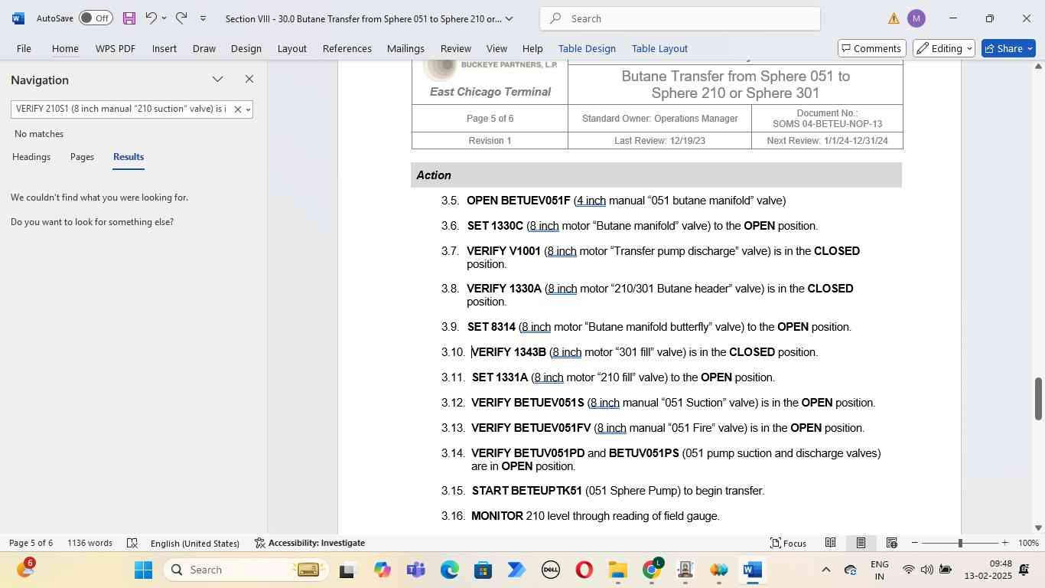Viewport: 1045px width, 588px height.
Task: Click the Save icon in title bar
Action: pos(129,18)
